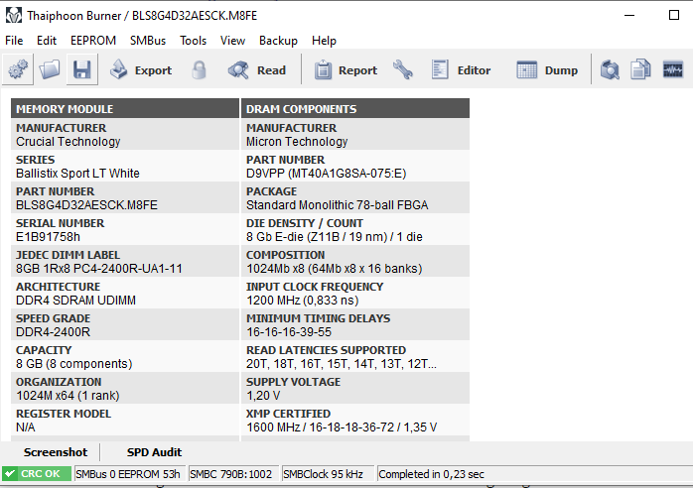
Task: Select the 16-16-16-39-55 timing delays value
Action: click(289, 332)
